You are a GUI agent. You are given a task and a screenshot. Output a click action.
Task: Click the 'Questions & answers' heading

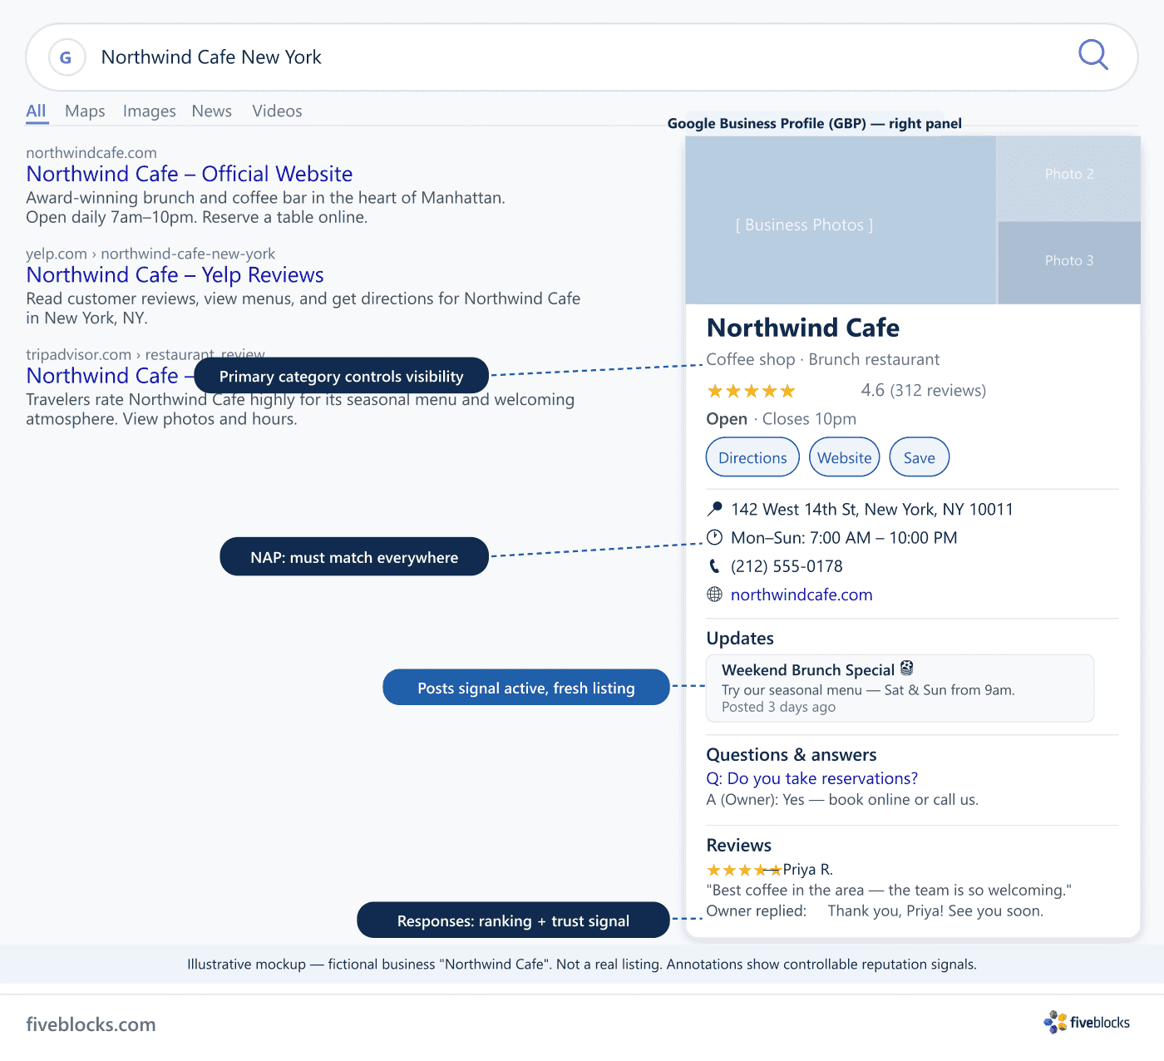[792, 755]
